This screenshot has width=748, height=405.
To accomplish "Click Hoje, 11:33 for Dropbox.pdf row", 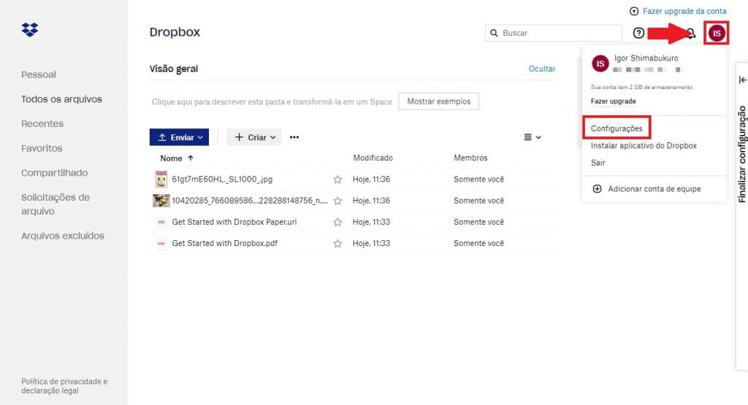I will click(371, 244).
